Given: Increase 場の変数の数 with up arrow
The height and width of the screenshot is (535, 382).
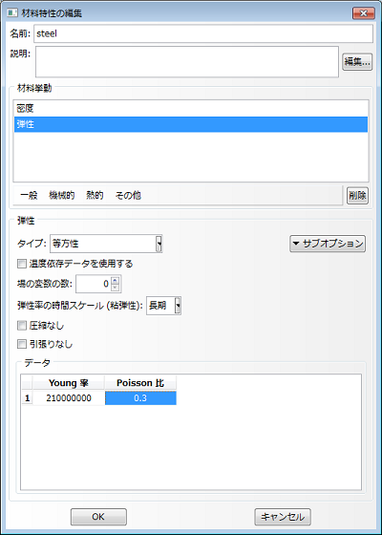Looking at the screenshot, I should pos(116,281).
